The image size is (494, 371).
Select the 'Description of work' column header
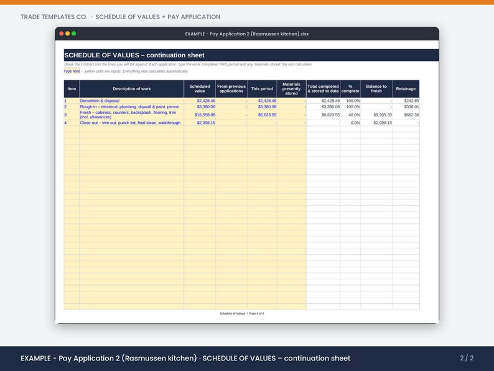pyautogui.click(x=132, y=88)
